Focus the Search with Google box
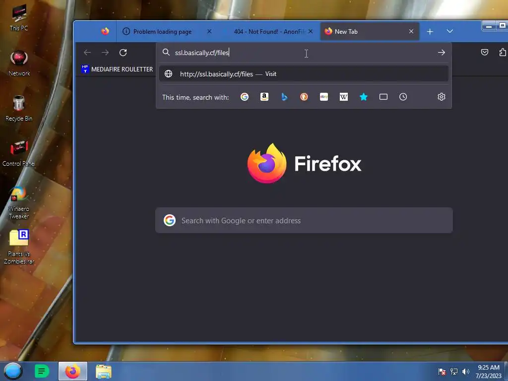The height and width of the screenshot is (381, 508). pyautogui.click(x=304, y=220)
